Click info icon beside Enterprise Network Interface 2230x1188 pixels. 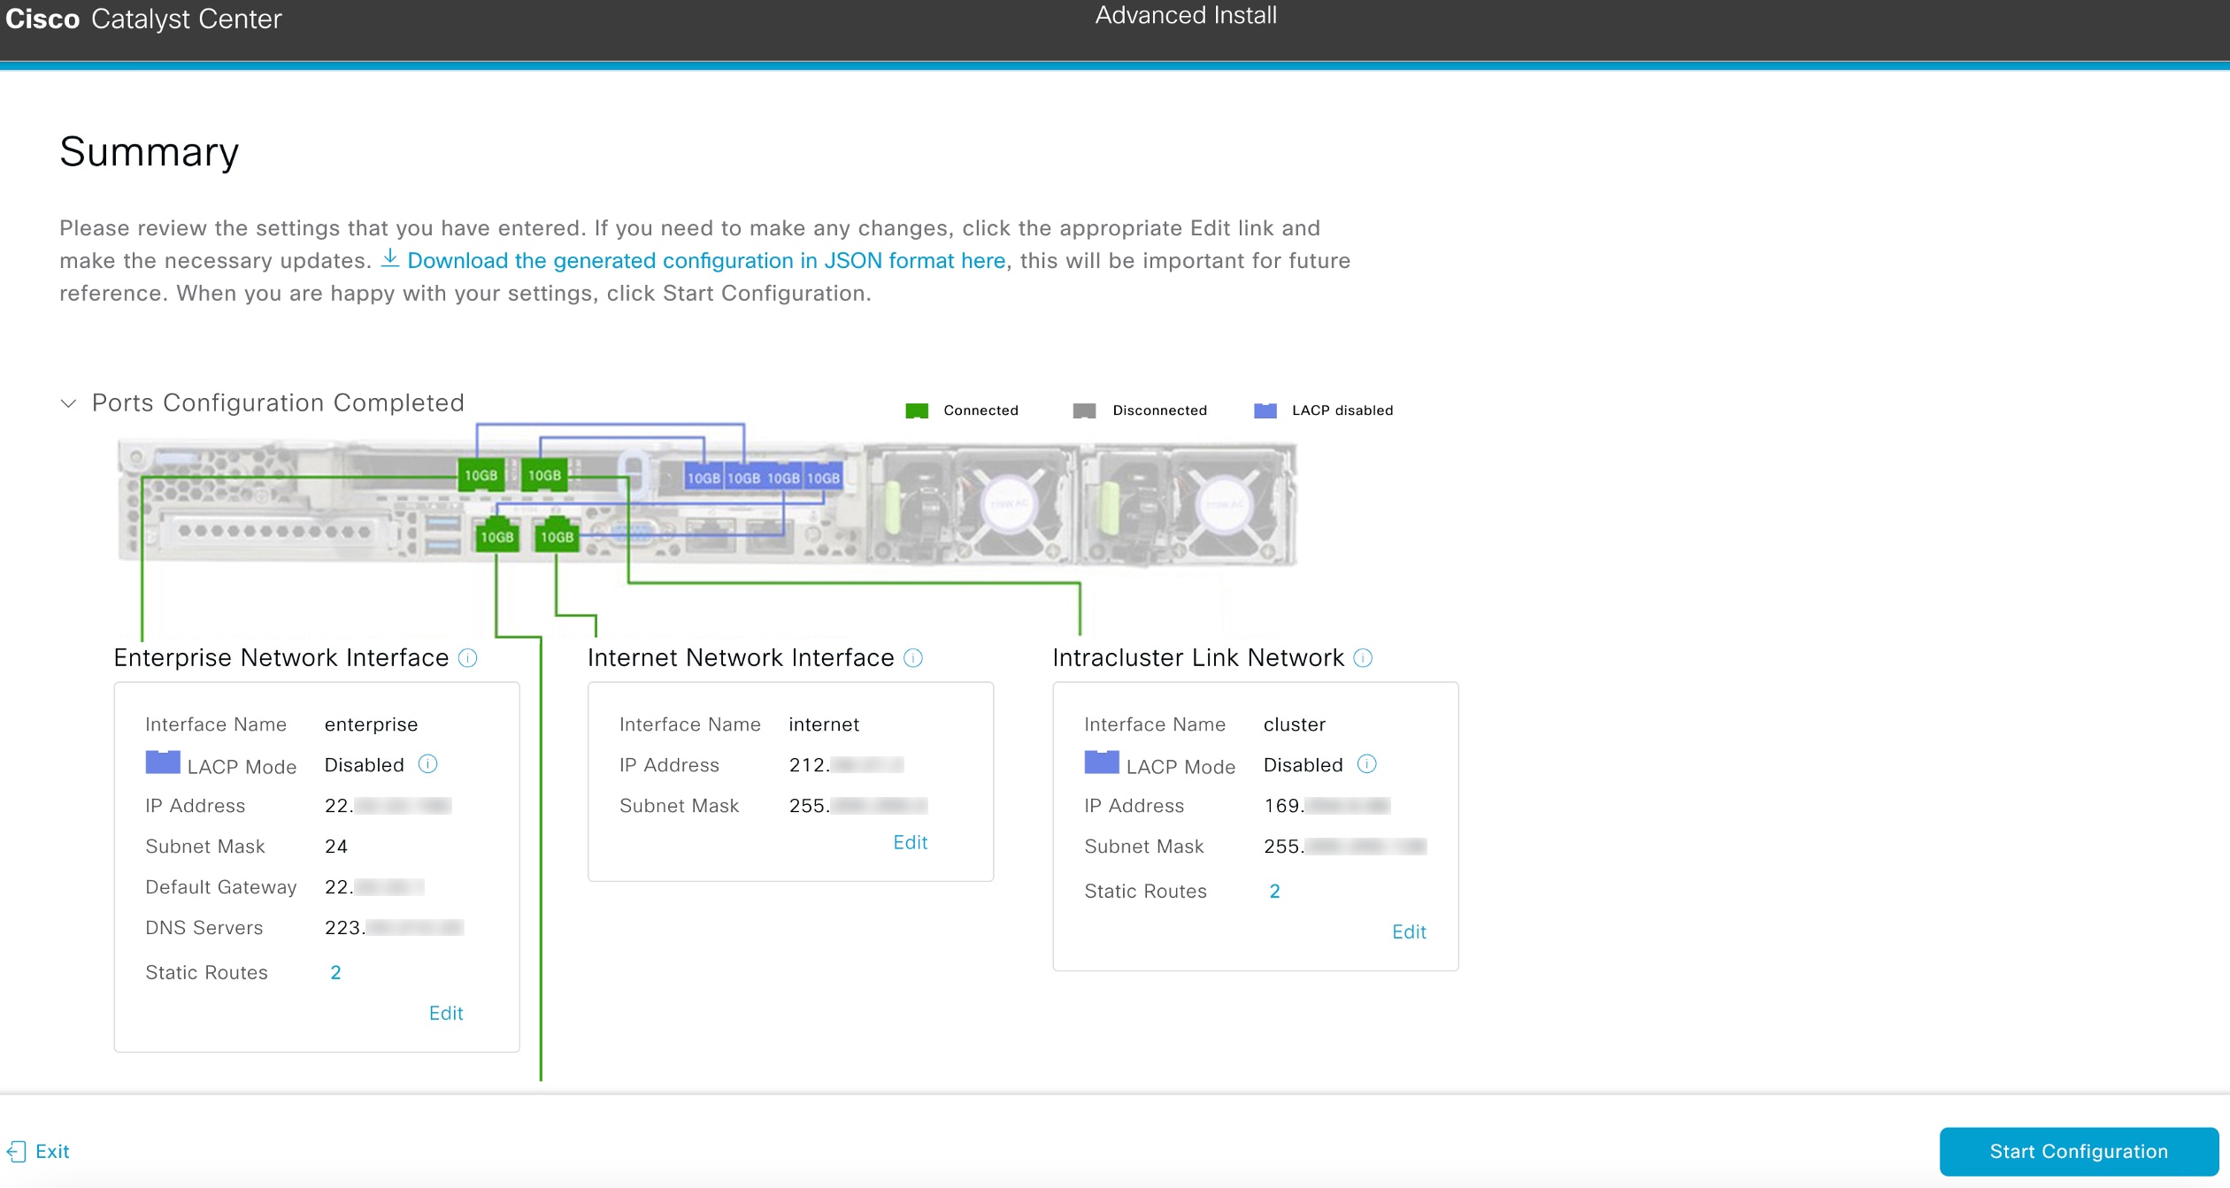468,658
